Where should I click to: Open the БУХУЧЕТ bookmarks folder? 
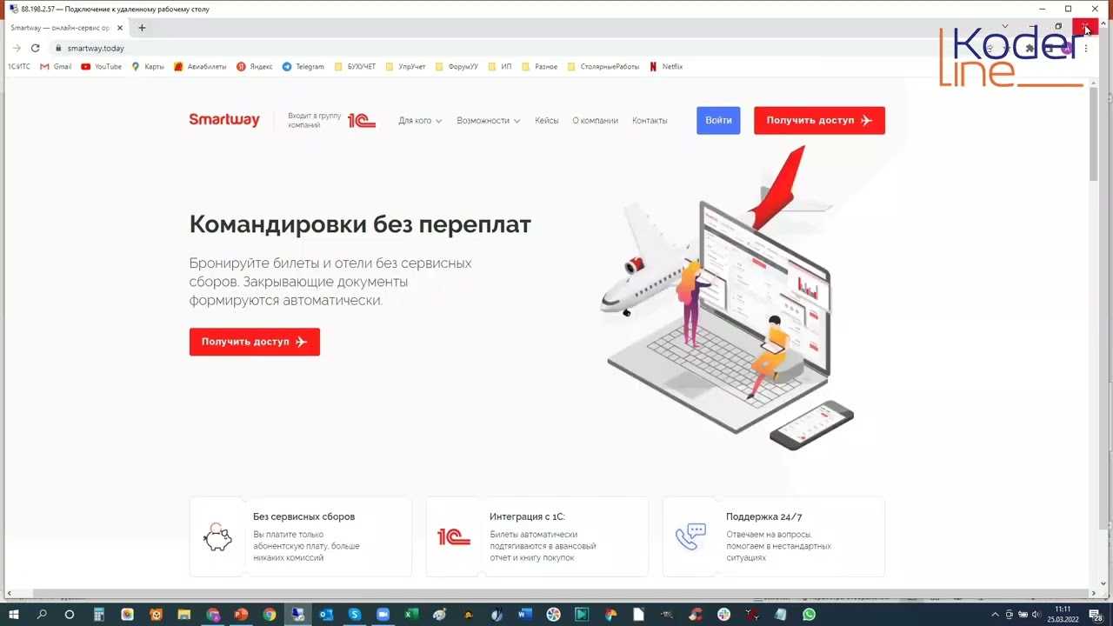356,66
